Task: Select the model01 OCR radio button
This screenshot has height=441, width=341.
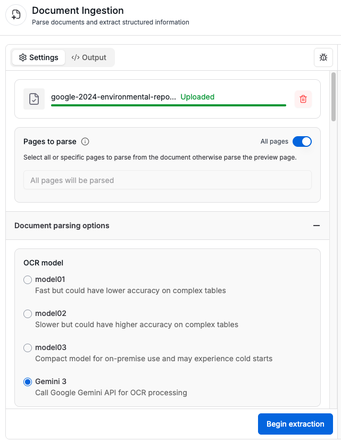Action: (27, 279)
